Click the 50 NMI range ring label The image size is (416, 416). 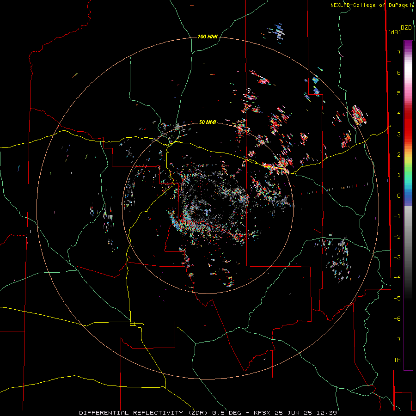pos(208,122)
